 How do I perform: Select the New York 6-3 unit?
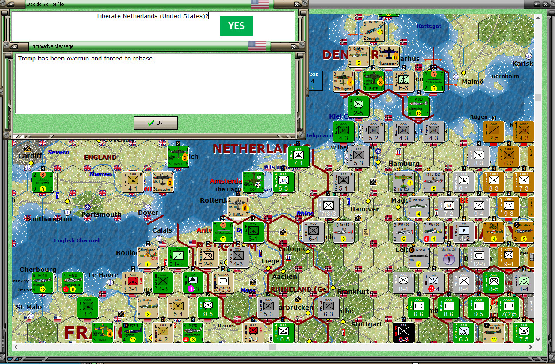click(283, 182)
